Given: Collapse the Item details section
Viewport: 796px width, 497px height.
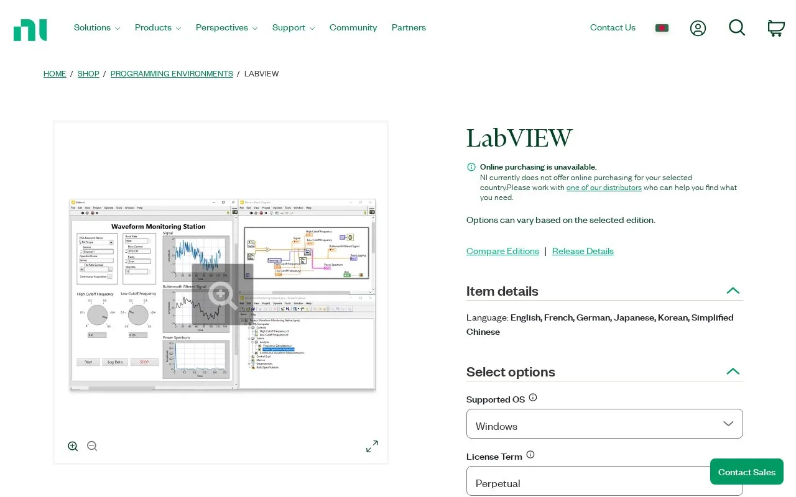Looking at the screenshot, I should click(x=733, y=291).
